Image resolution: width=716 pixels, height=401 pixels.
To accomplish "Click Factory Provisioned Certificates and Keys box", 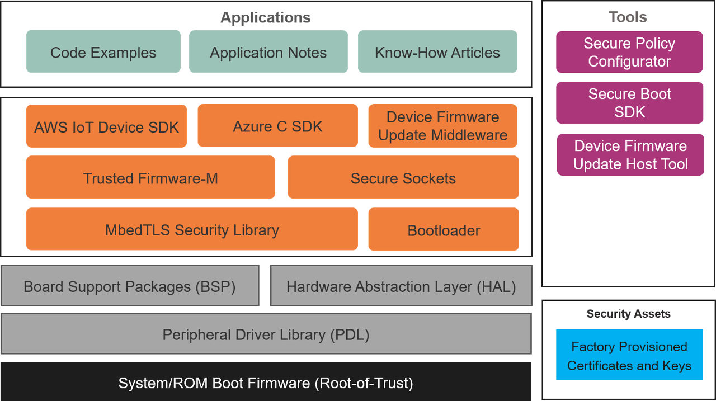I will point(629,355).
